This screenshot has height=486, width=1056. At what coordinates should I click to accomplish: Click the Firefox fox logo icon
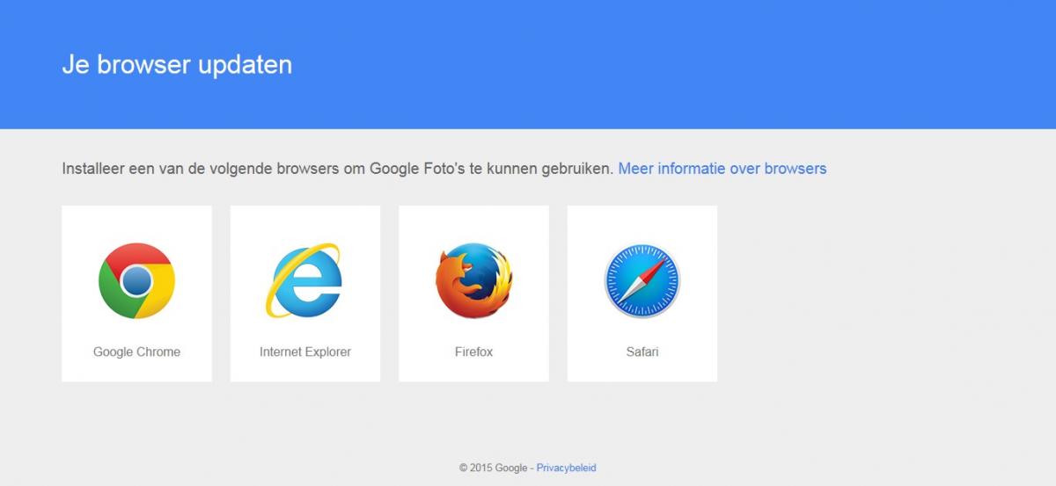point(473,281)
